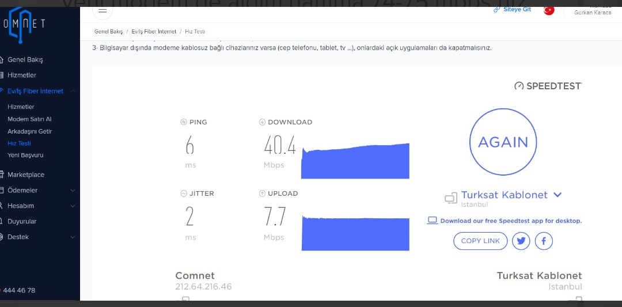
Task: Share result on Facebook
Action: pyautogui.click(x=544, y=241)
